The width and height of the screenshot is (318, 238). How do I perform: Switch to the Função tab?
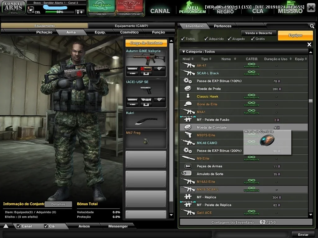(x=159, y=32)
